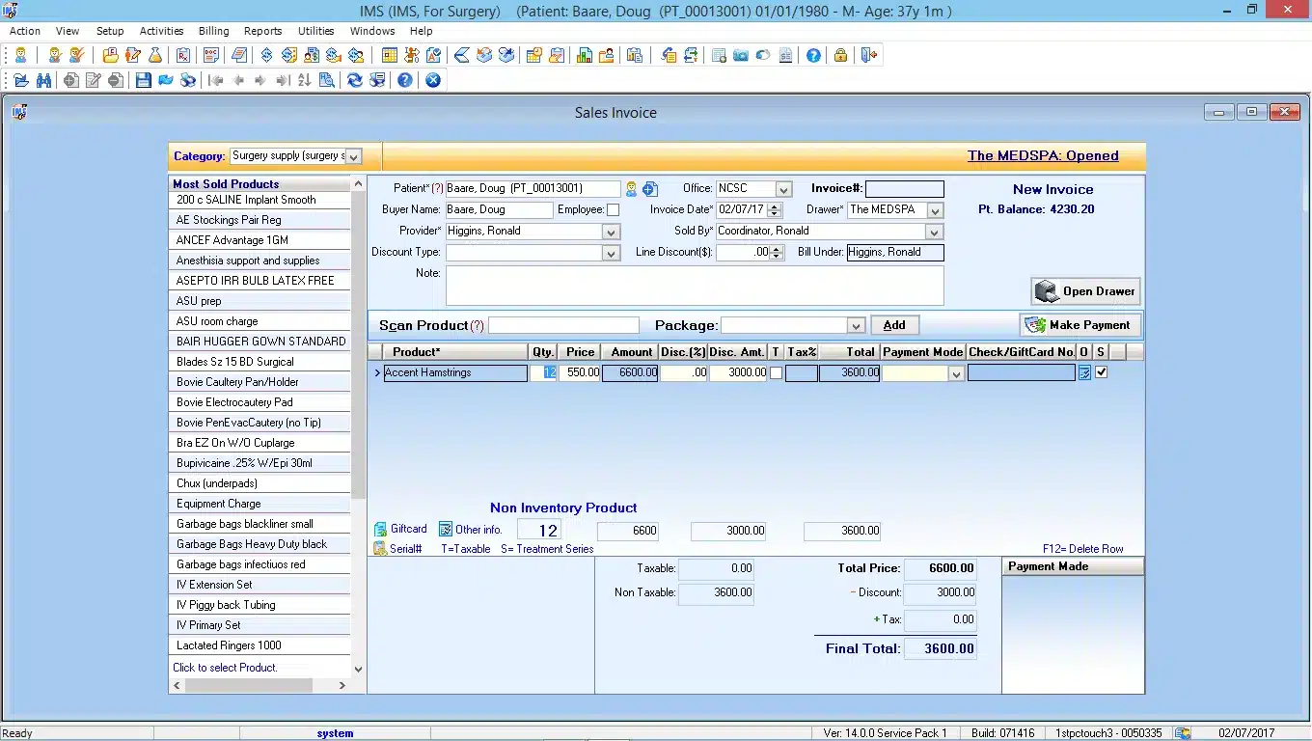The height and width of the screenshot is (741, 1312).
Task: Check the Employee checkbox
Action: click(613, 210)
